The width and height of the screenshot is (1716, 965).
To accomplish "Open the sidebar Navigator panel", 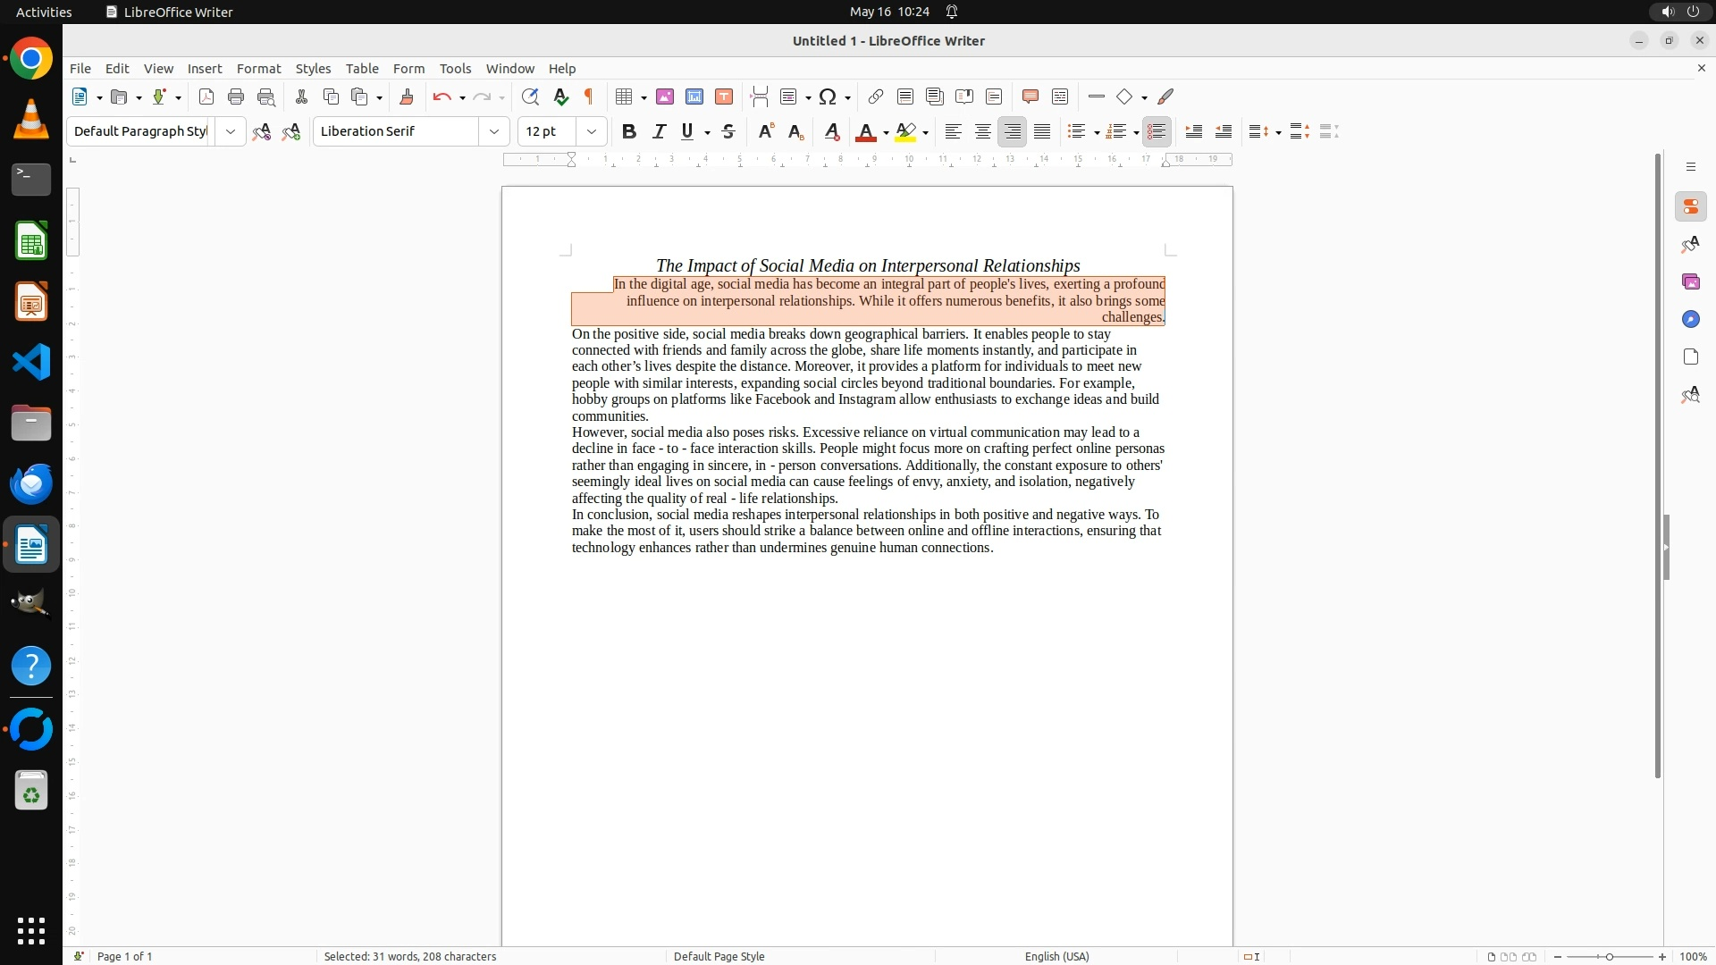I will point(1690,319).
